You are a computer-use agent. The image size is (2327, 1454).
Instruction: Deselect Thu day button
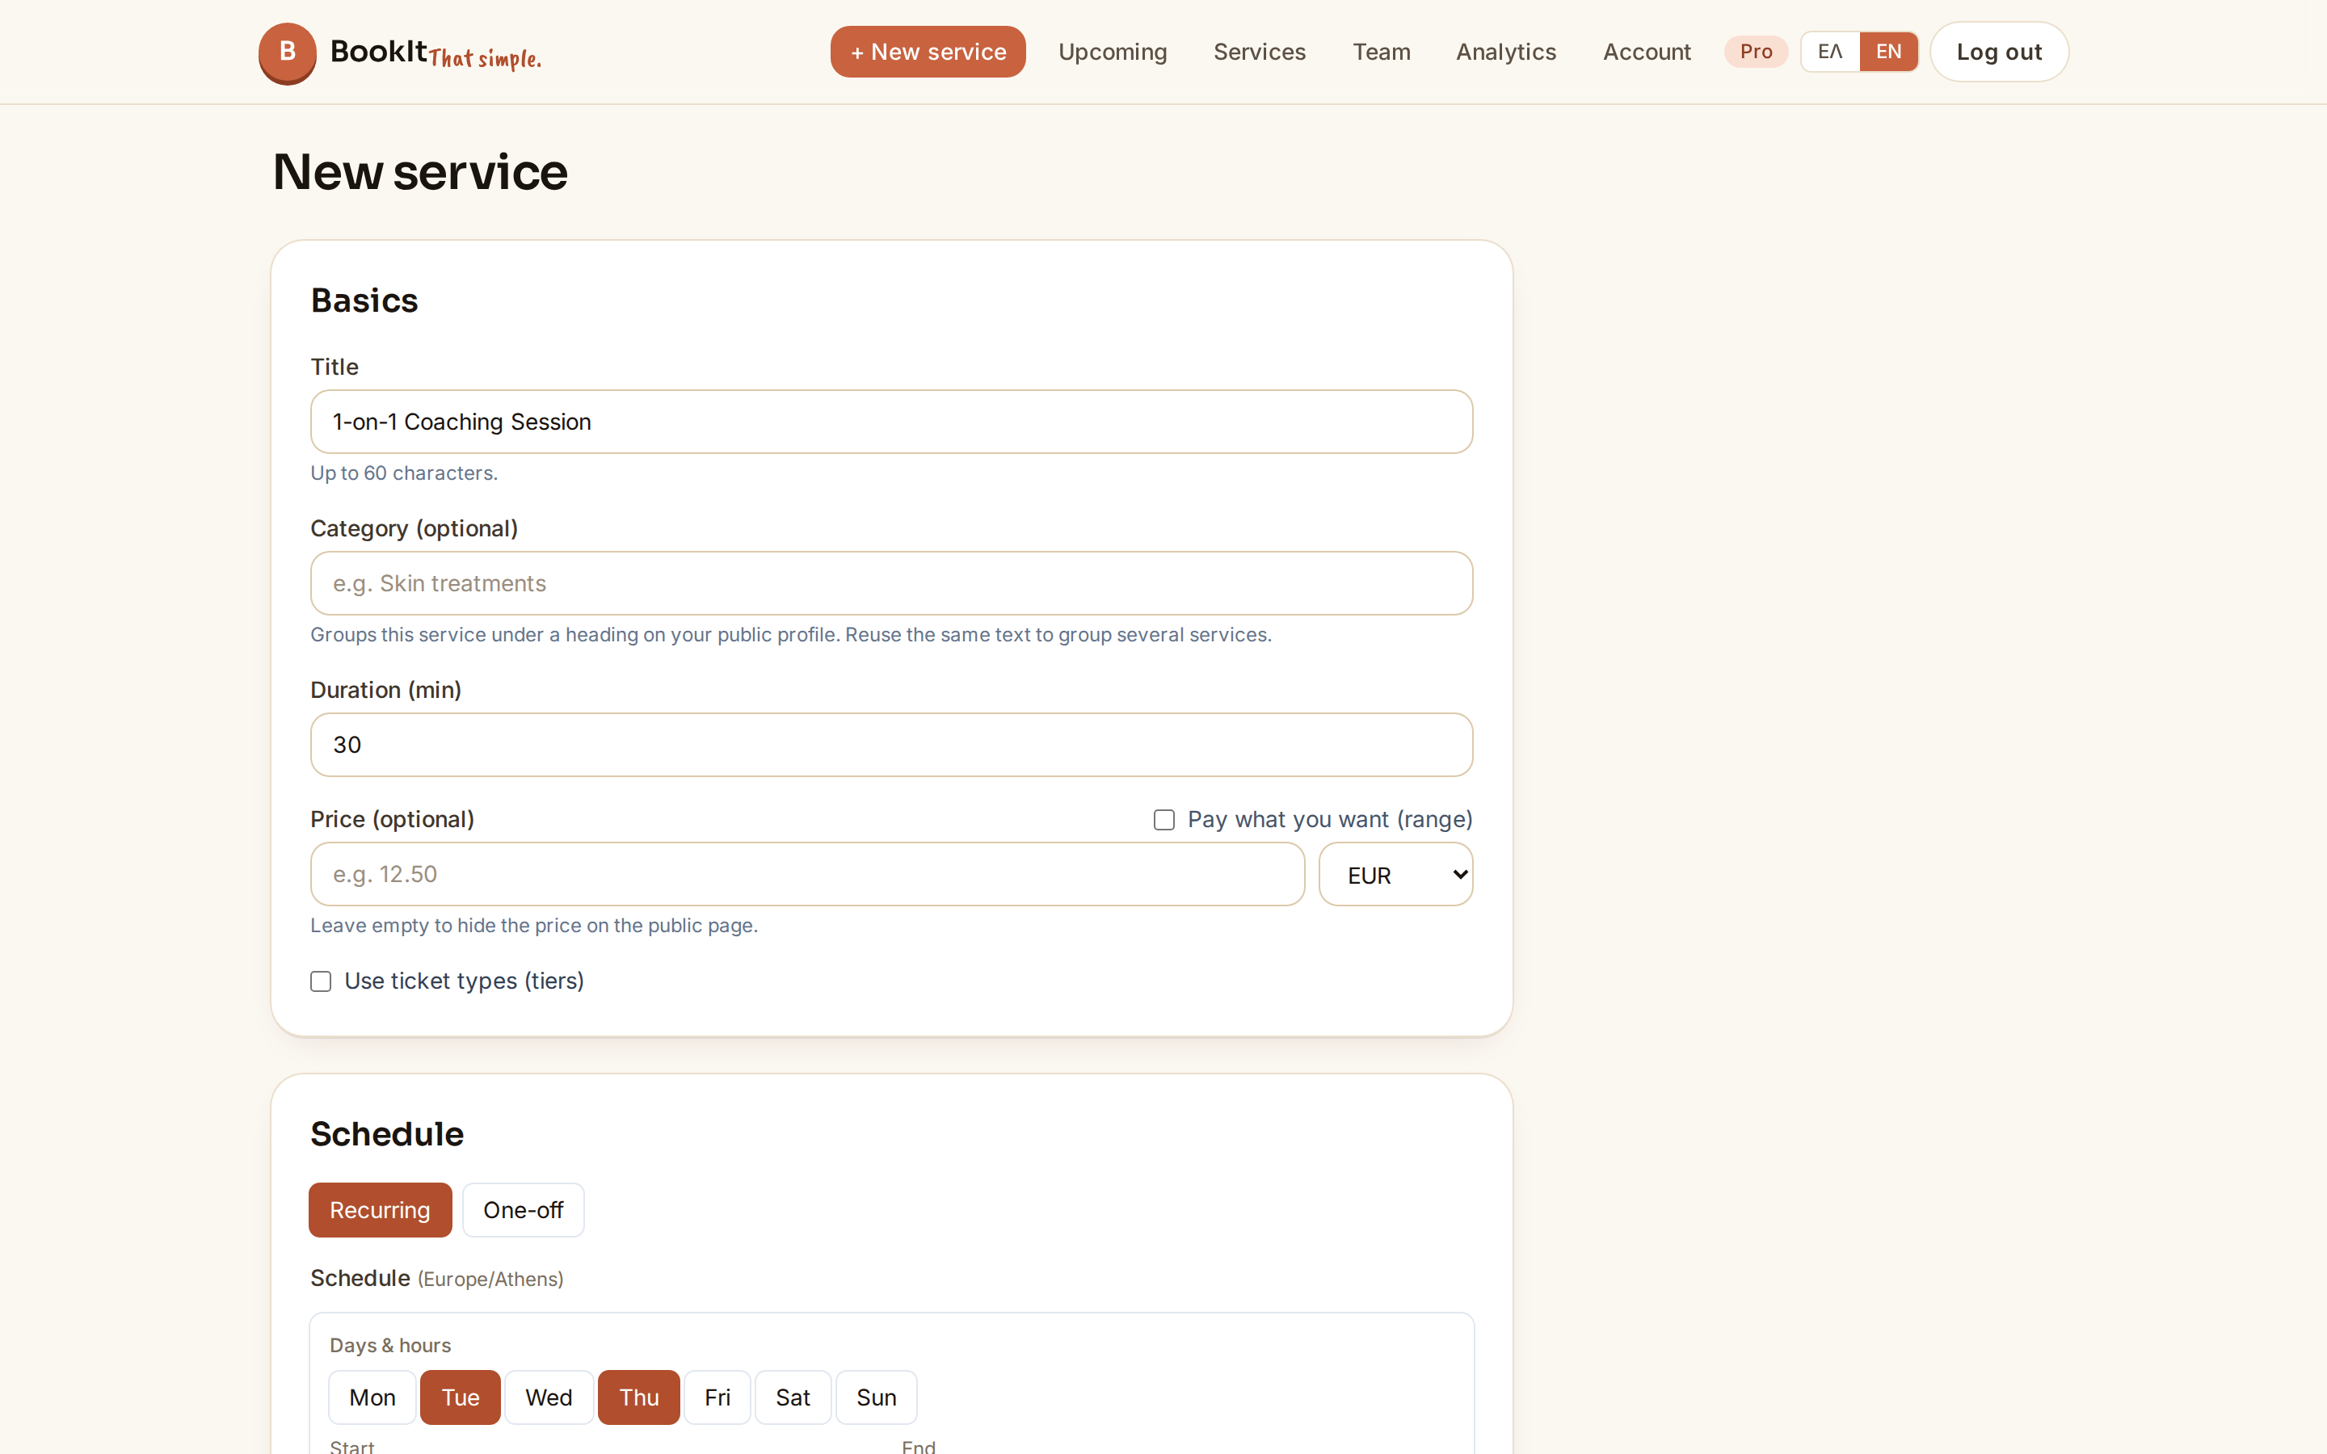click(x=639, y=1397)
